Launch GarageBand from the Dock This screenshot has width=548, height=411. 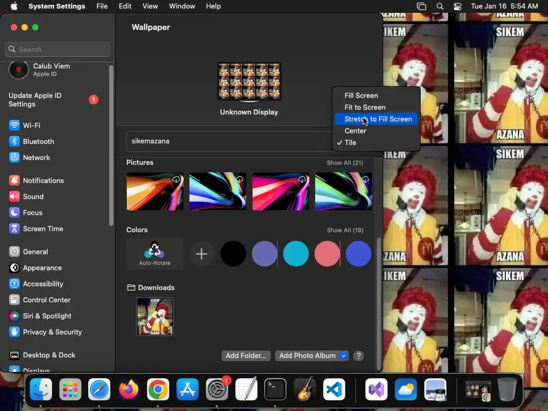[305, 390]
